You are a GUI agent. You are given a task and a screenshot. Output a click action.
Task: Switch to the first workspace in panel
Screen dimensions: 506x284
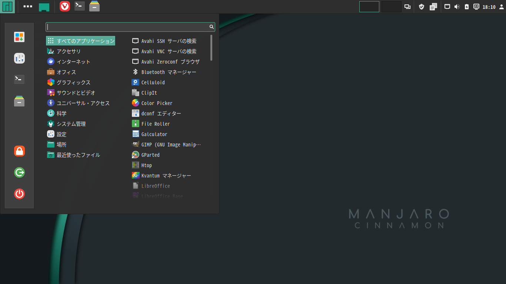pyautogui.click(x=369, y=7)
